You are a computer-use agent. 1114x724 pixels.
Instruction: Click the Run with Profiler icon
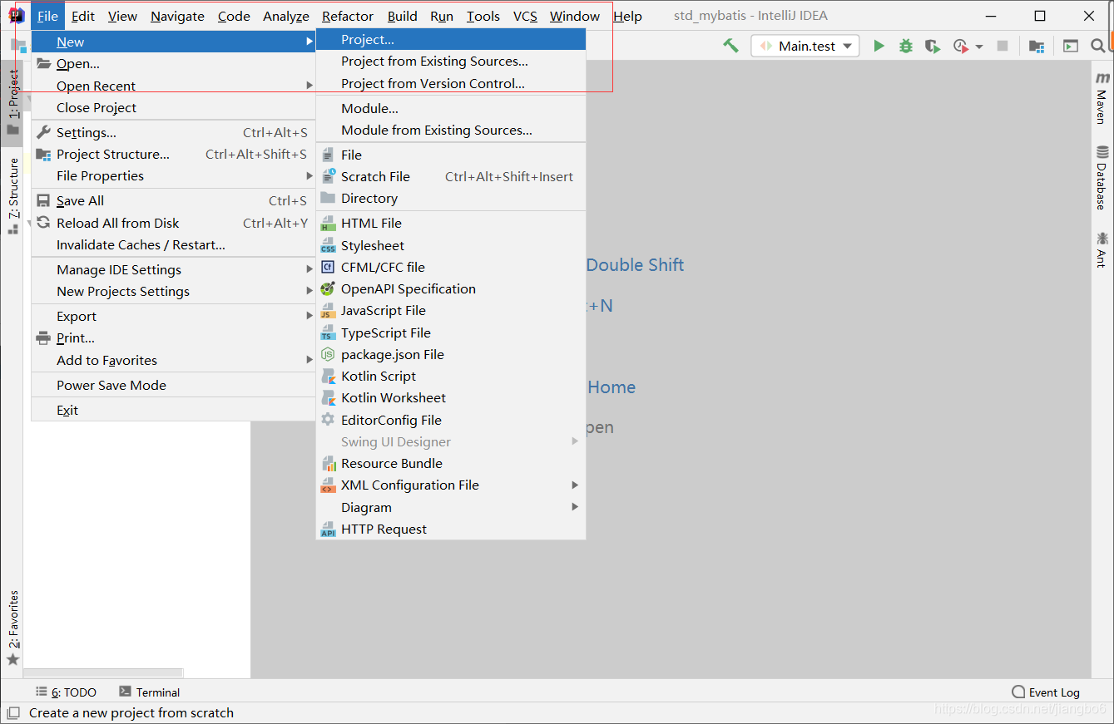(961, 47)
